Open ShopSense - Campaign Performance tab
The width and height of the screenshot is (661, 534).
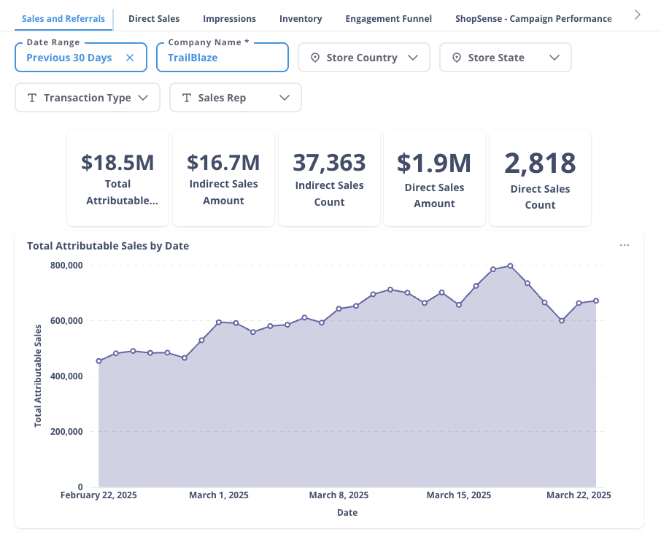click(x=533, y=19)
